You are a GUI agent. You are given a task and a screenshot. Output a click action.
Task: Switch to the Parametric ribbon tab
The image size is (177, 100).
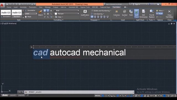(x=33, y=7)
